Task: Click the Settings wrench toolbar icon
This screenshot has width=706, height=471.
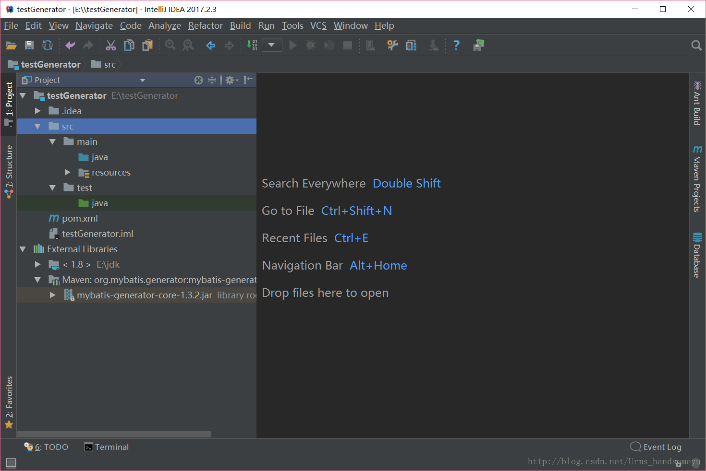Action: (x=393, y=45)
